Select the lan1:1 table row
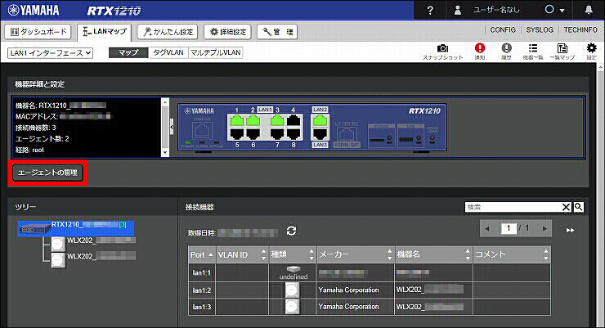The width and height of the screenshot is (605, 328). coord(370,272)
